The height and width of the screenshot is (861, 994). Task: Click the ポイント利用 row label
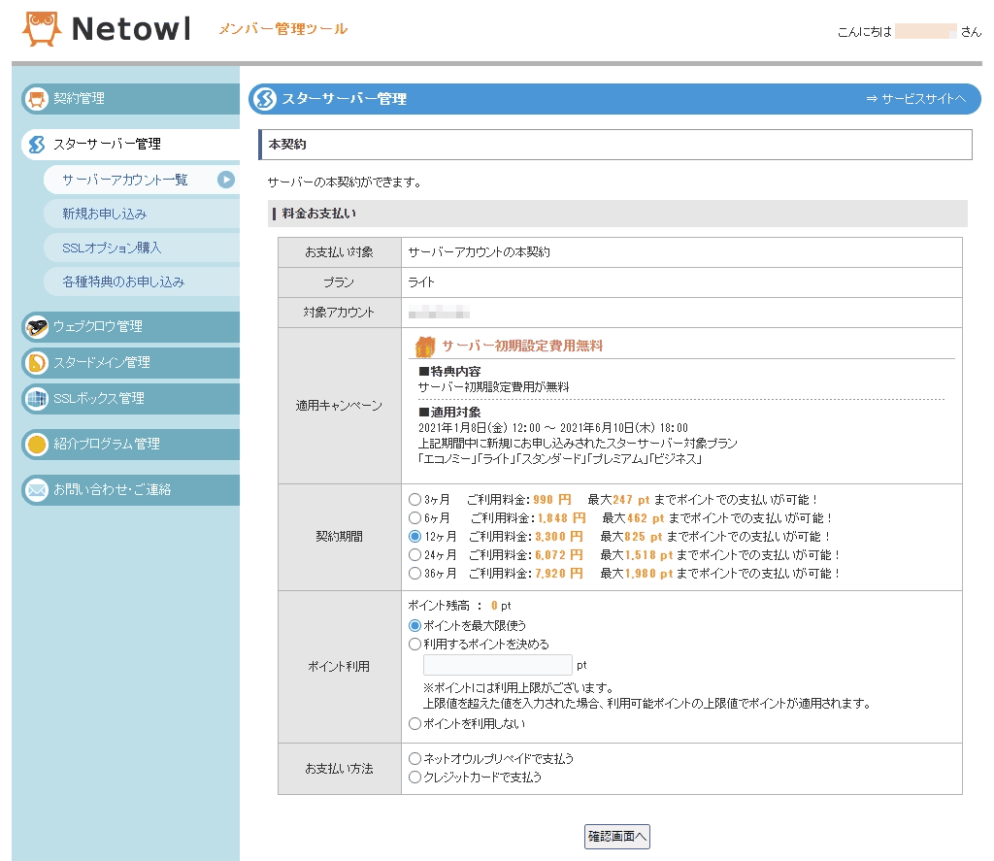[339, 667]
